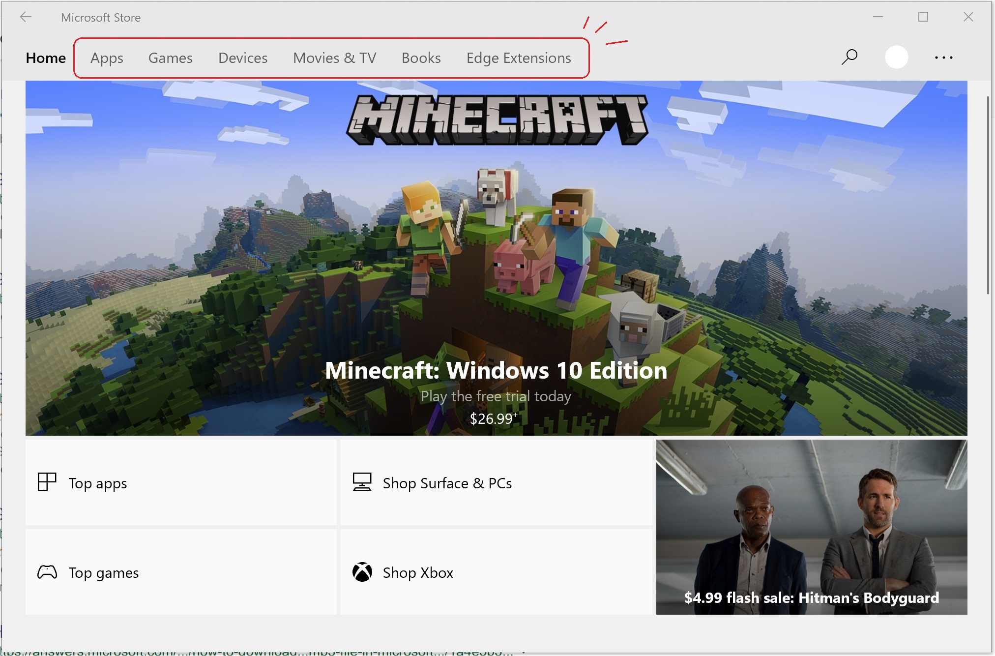The width and height of the screenshot is (995, 656).
Task: Expand the Devices navigation category
Action: pyautogui.click(x=242, y=57)
